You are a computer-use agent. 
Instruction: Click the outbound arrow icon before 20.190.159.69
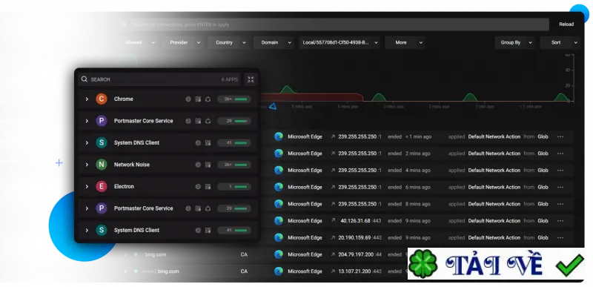333,237
